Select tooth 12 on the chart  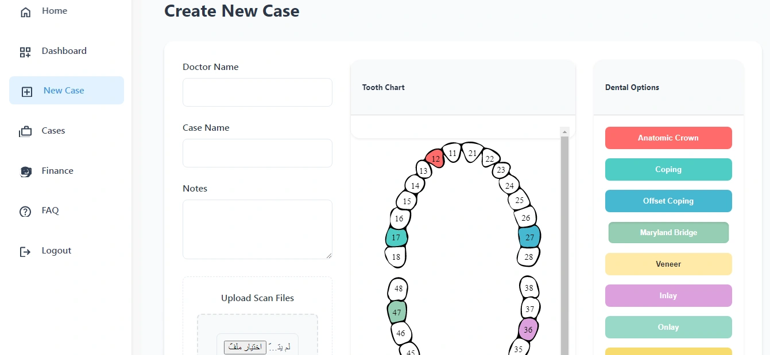pos(435,159)
